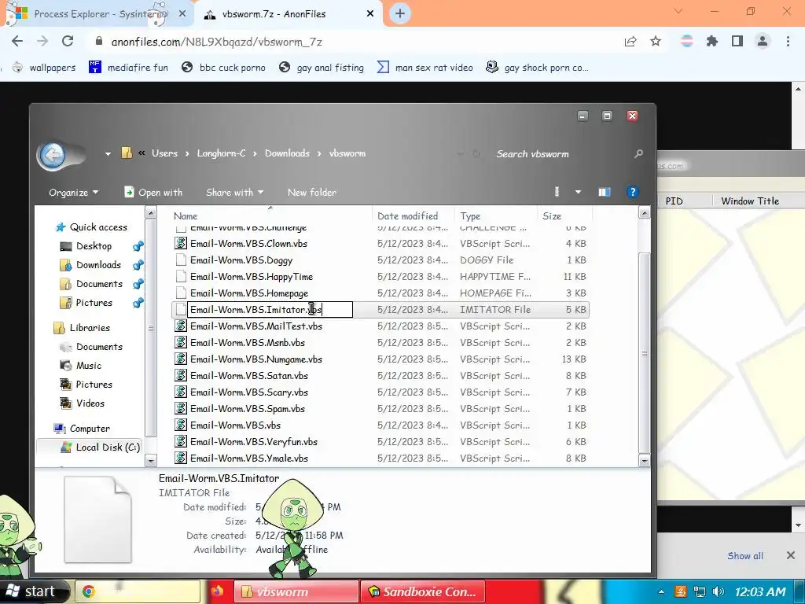Viewport: 805px width, 604px height.
Task: Select Email-Worm.VBS.Ymale.vbs file
Action: click(x=380, y=459)
